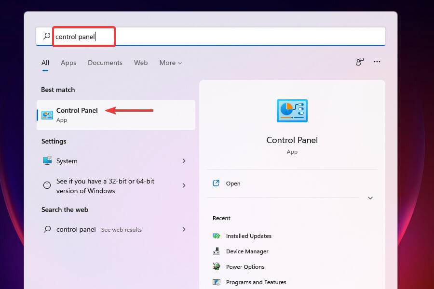Viewport: 434px width, 289px height.
Task: Click the System monitor icon
Action: [x=47, y=161]
